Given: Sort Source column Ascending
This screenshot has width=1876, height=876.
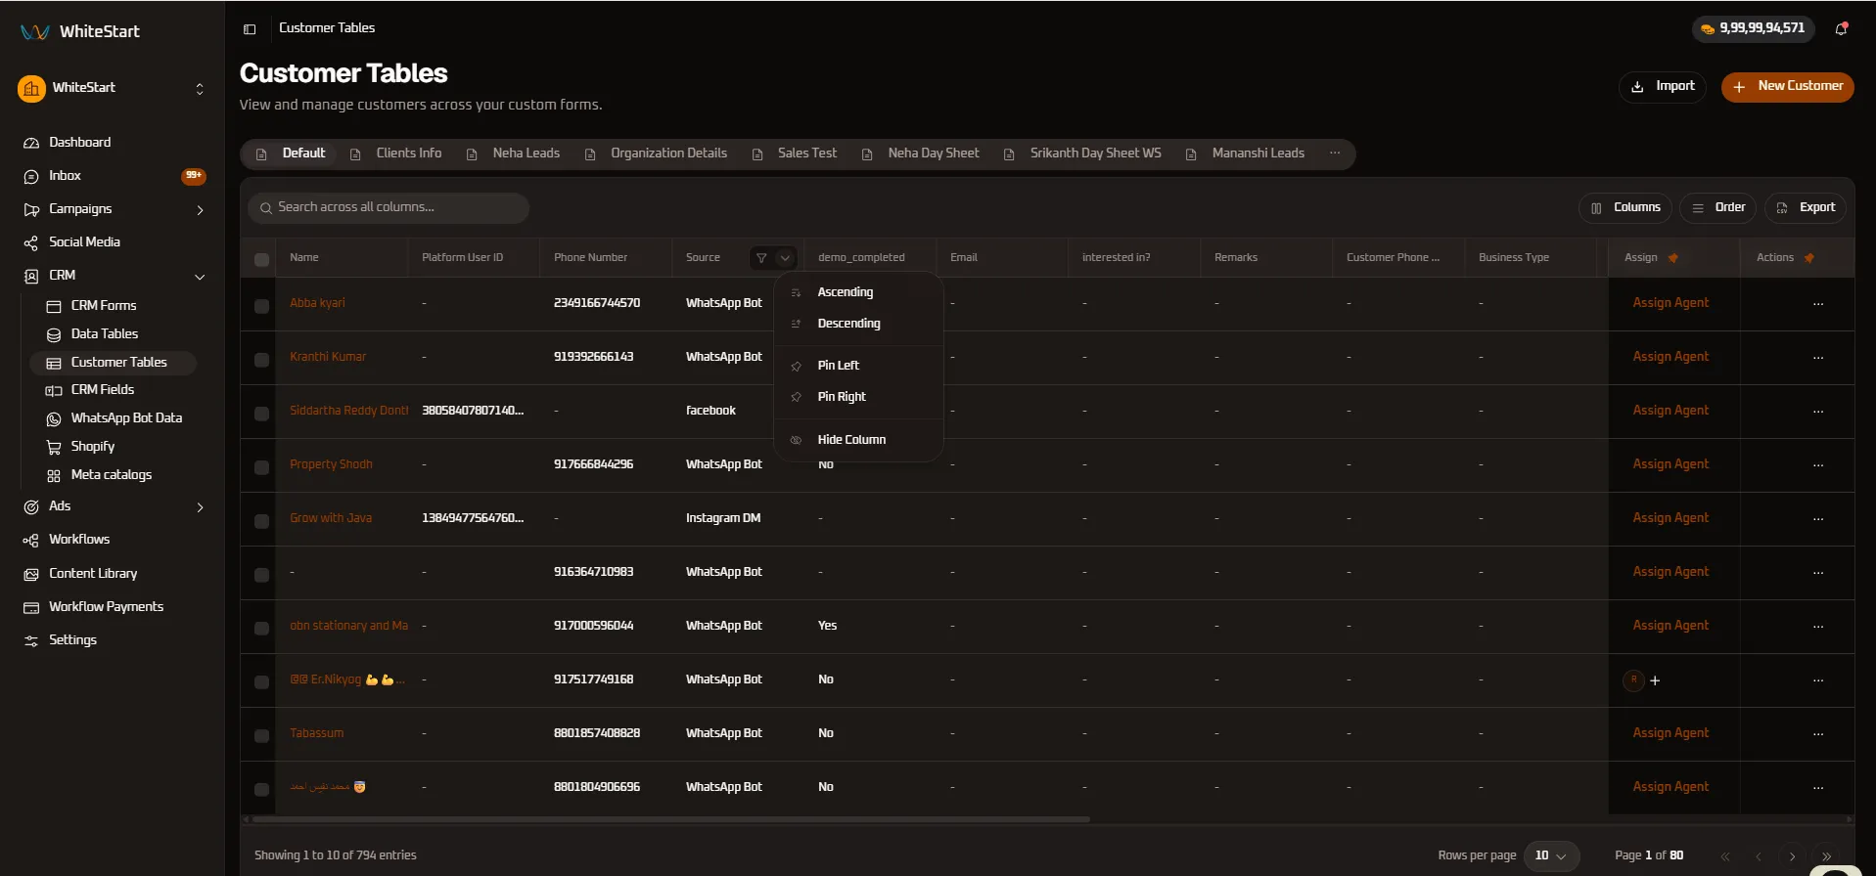Looking at the screenshot, I should (x=858, y=292).
